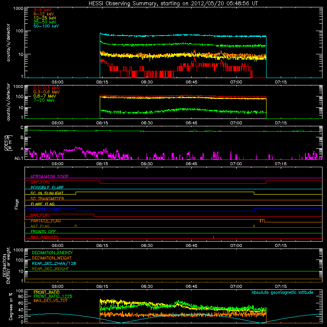Pick the ATTENUATOR_STATE flag label

(x=49, y=177)
